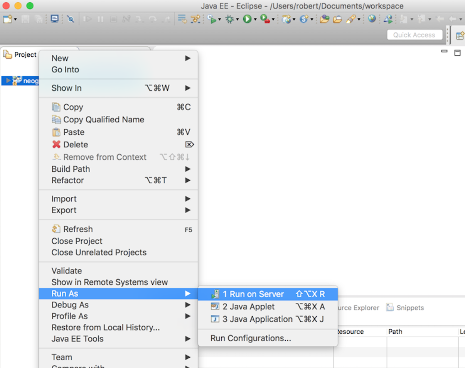
Task: Click the Save disk icon in toolbar
Action: (25, 19)
